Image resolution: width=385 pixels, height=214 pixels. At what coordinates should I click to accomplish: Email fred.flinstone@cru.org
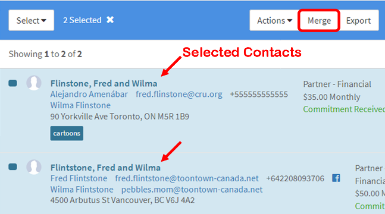tap(179, 95)
